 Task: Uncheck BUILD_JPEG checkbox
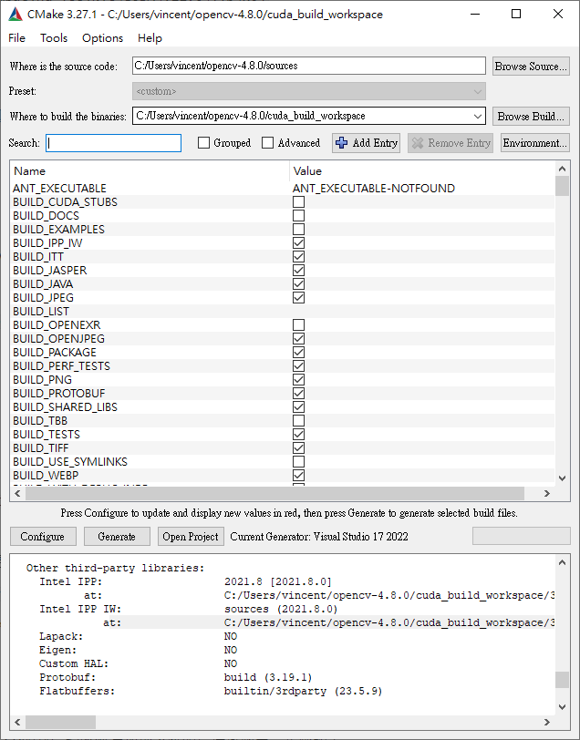(x=298, y=298)
